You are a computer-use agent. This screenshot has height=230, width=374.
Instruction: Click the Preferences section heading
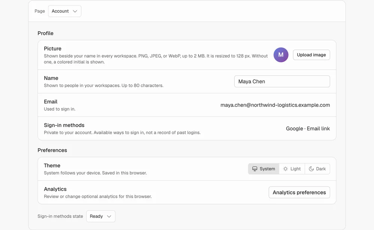[52, 150]
